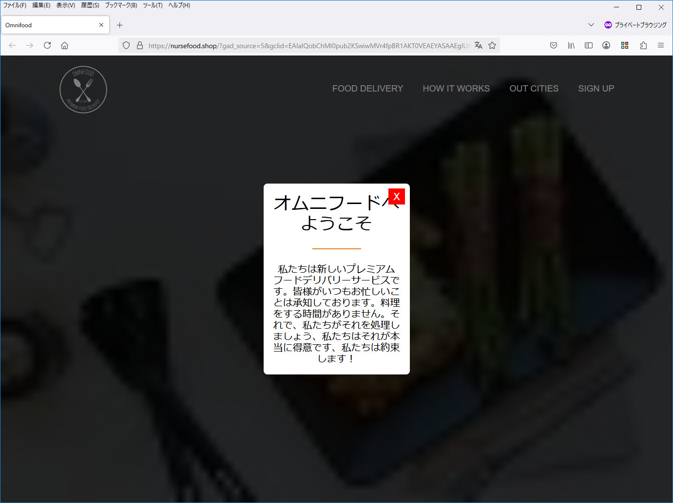Open the extensions puzzle icon
The image size is (673, 503).
pos(643,45)
